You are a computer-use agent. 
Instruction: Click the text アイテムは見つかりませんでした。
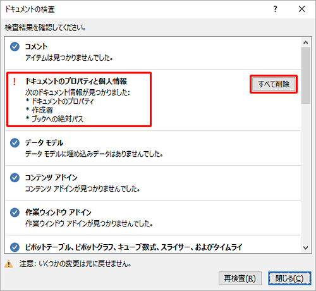69,58
